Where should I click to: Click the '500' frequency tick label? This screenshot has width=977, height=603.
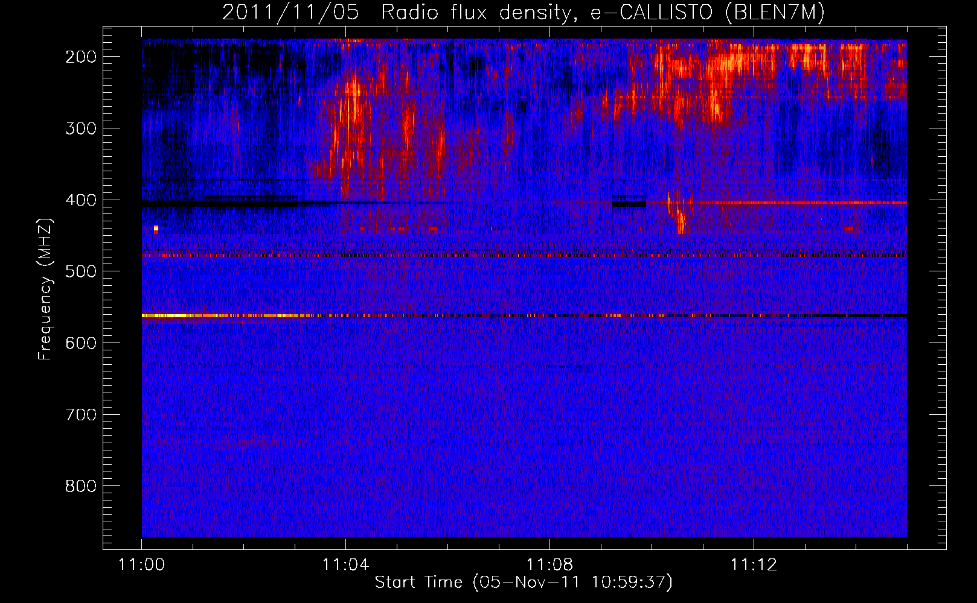[81, 271]
